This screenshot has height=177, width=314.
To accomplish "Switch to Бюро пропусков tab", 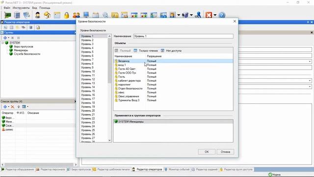I will [x=79, y=170].
